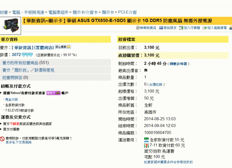Open PCI-E介面 breadcrumb link
Viewport: 232px width, 168px height.
click(127, 12)
